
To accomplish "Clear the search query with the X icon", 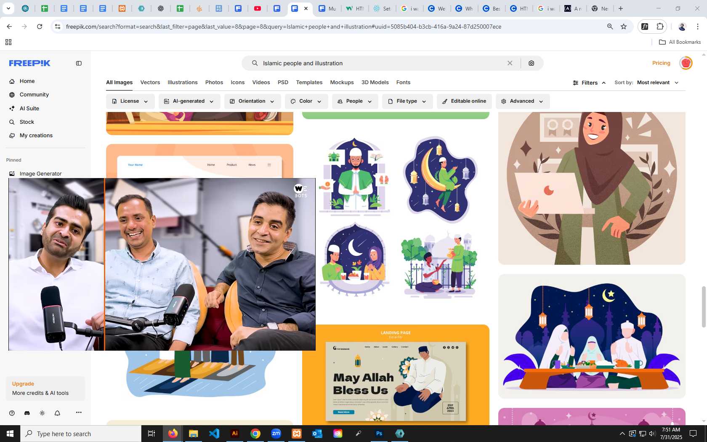I will click(510, 63).
